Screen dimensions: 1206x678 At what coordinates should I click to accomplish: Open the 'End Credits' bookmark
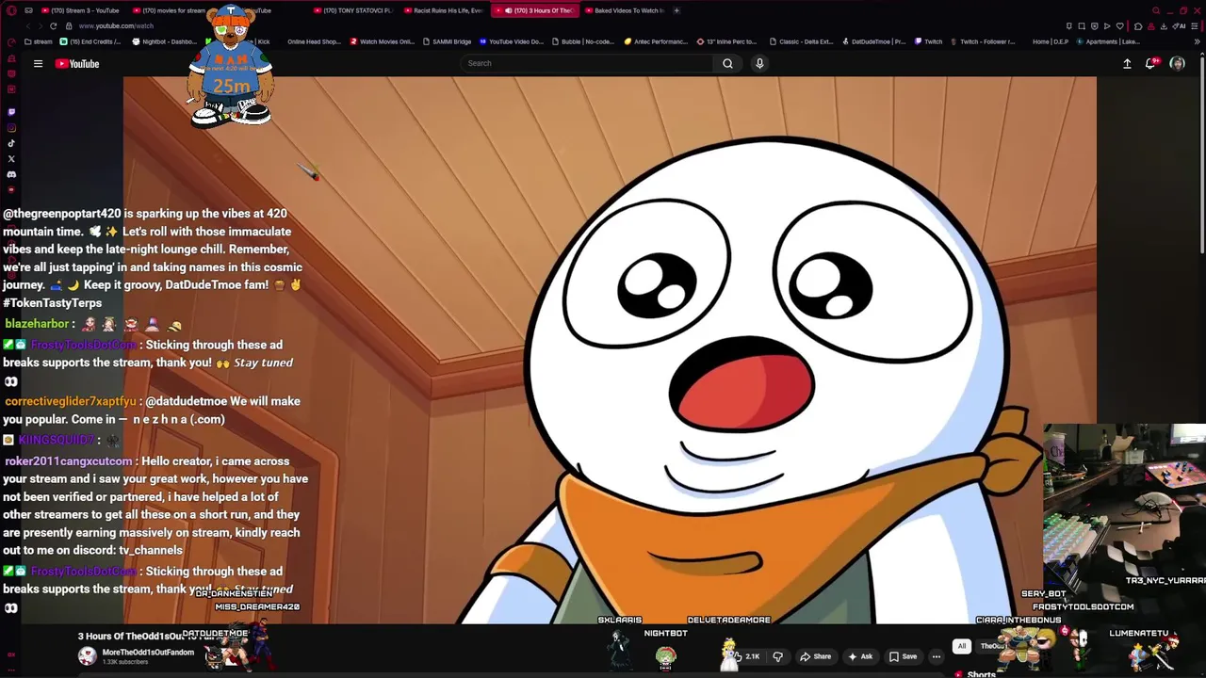(x=90, y=41)
